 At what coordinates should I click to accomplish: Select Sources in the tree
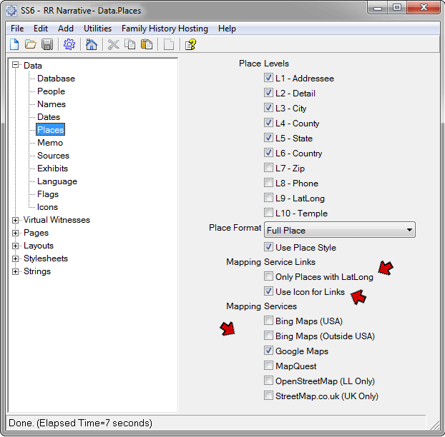coord(53,156)
